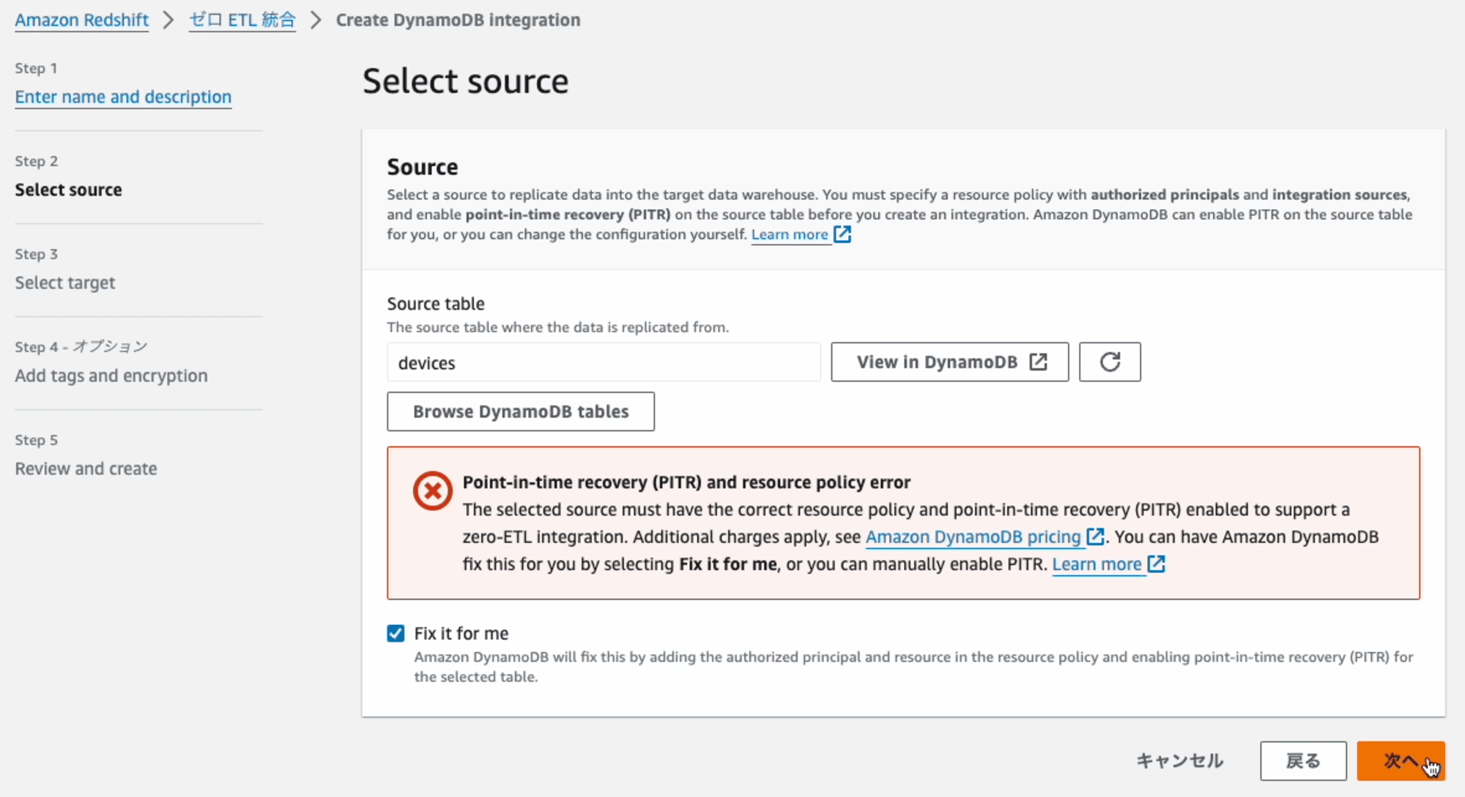Click the red error X icon

tap(432, 490)
